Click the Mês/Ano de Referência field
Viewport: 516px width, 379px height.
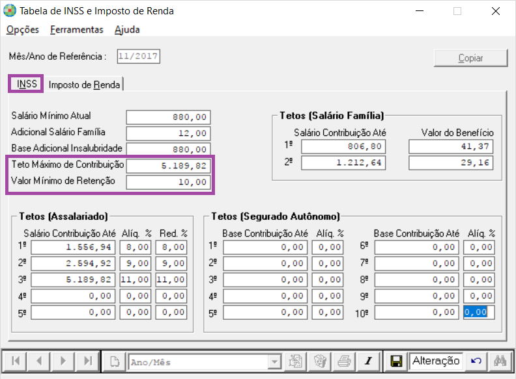coord(139,56)
